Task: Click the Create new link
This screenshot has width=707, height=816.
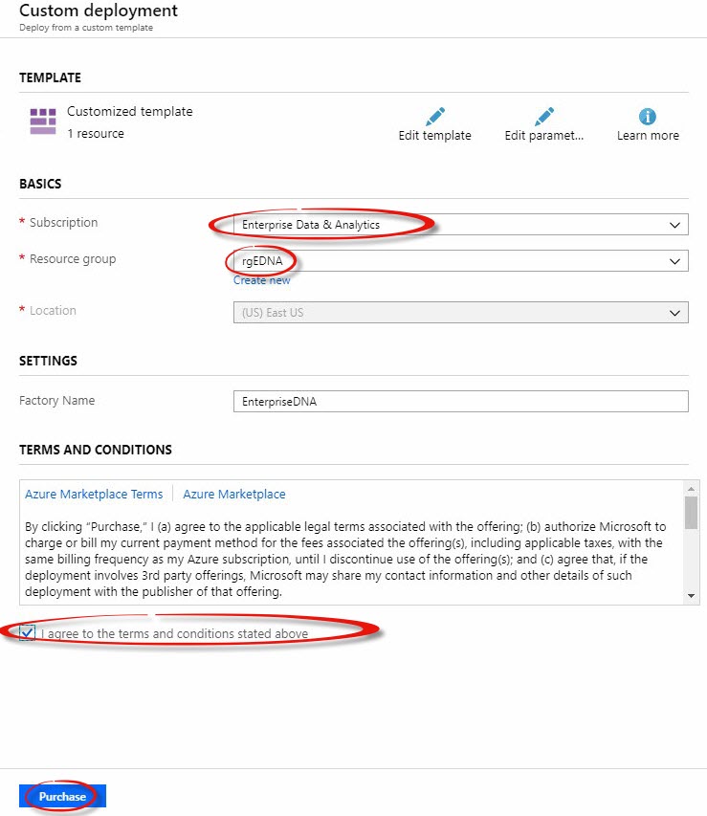Action: click(261, 280)
